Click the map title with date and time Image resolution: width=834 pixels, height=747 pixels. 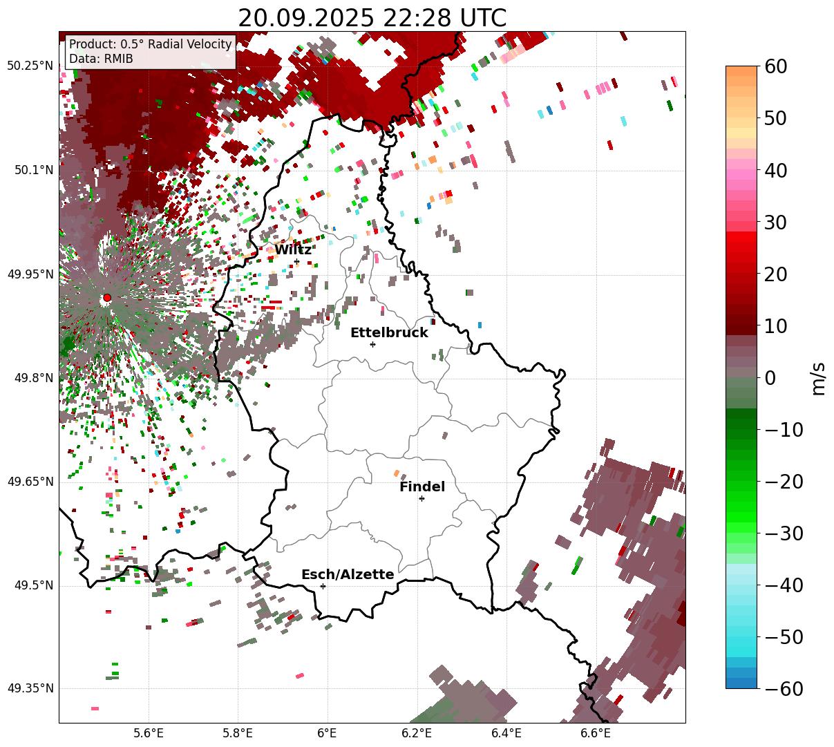[372, 17]
